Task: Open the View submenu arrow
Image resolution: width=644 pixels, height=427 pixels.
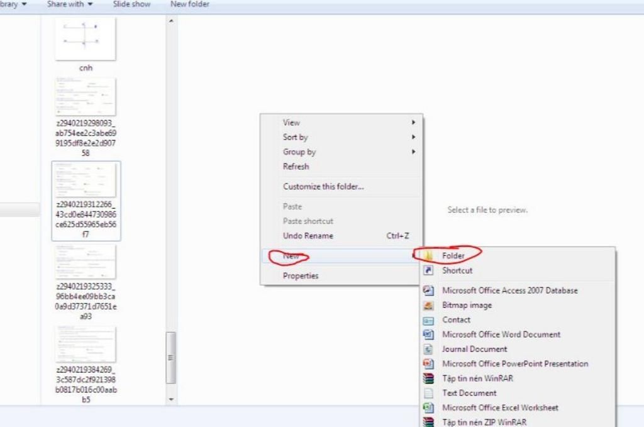Action: click(414, 123)
